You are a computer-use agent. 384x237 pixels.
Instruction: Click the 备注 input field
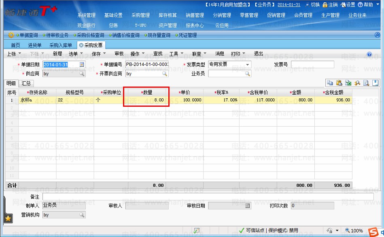[208, 197]
